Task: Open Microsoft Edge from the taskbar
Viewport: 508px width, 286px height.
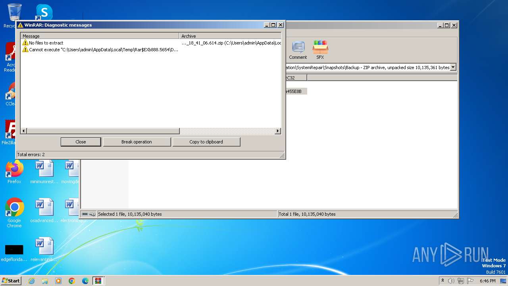Action: (x=85, y=281)
